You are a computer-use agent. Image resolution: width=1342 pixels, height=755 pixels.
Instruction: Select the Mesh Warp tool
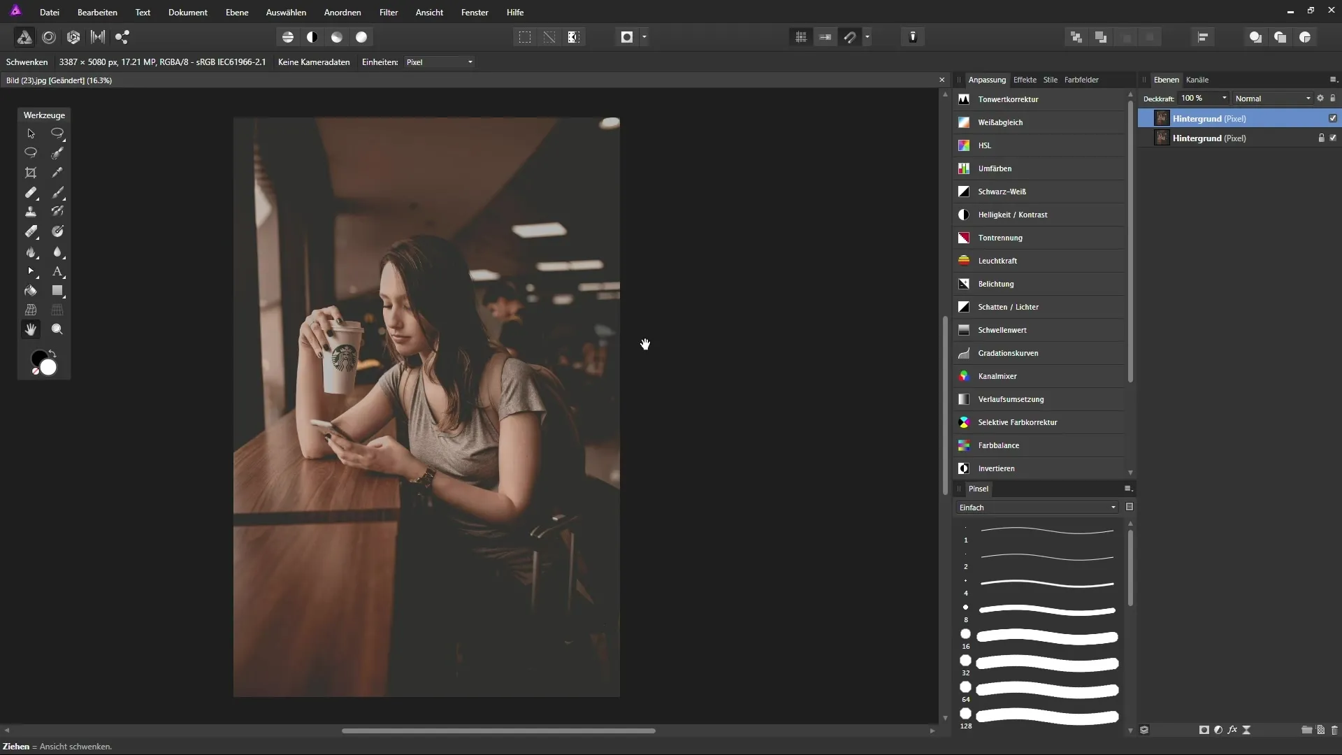[31, 310]
